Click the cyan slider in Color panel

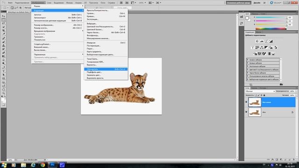click(x=271, y=18)
